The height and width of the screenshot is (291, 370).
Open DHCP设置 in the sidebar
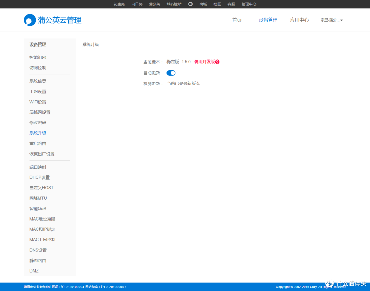(39, 177)
